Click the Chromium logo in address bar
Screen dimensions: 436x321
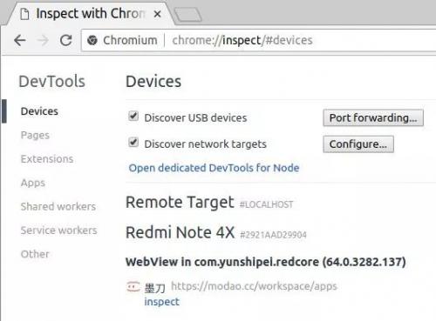(x=92, y=40)
